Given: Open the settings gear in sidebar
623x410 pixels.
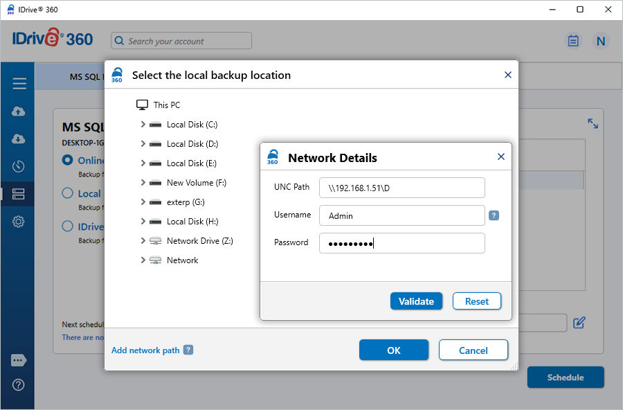Looking at the screenshot, I should tap(19, 222).
